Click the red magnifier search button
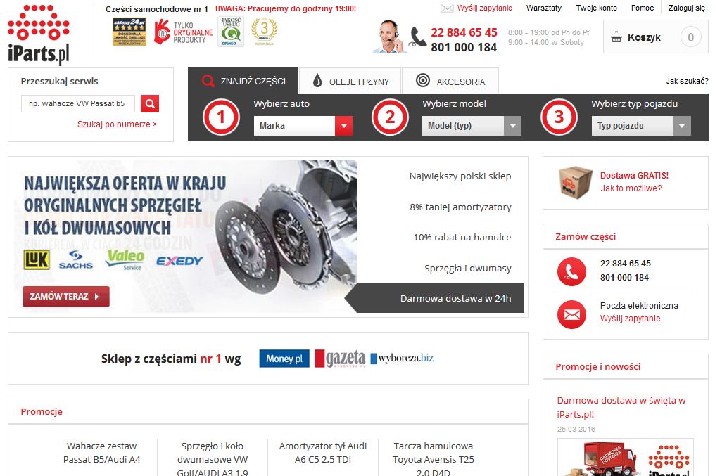The height and width of the screenshot is (476, 715). pos(150,103)
